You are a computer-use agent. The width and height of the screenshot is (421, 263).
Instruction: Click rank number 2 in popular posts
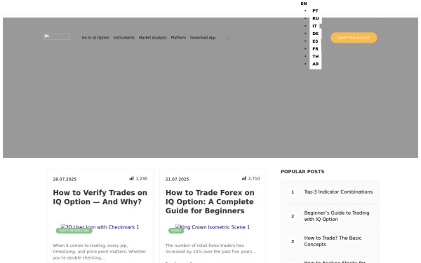click(x=293, y=216)
